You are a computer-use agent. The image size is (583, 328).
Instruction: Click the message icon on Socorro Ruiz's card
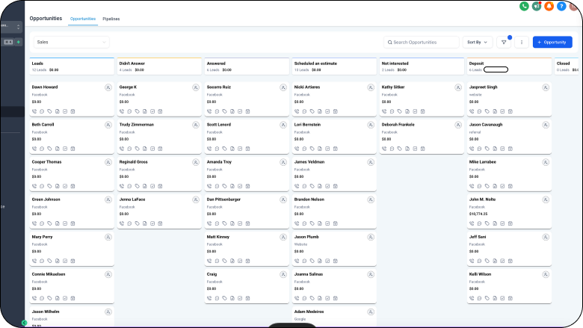click(x=217, y=111)
